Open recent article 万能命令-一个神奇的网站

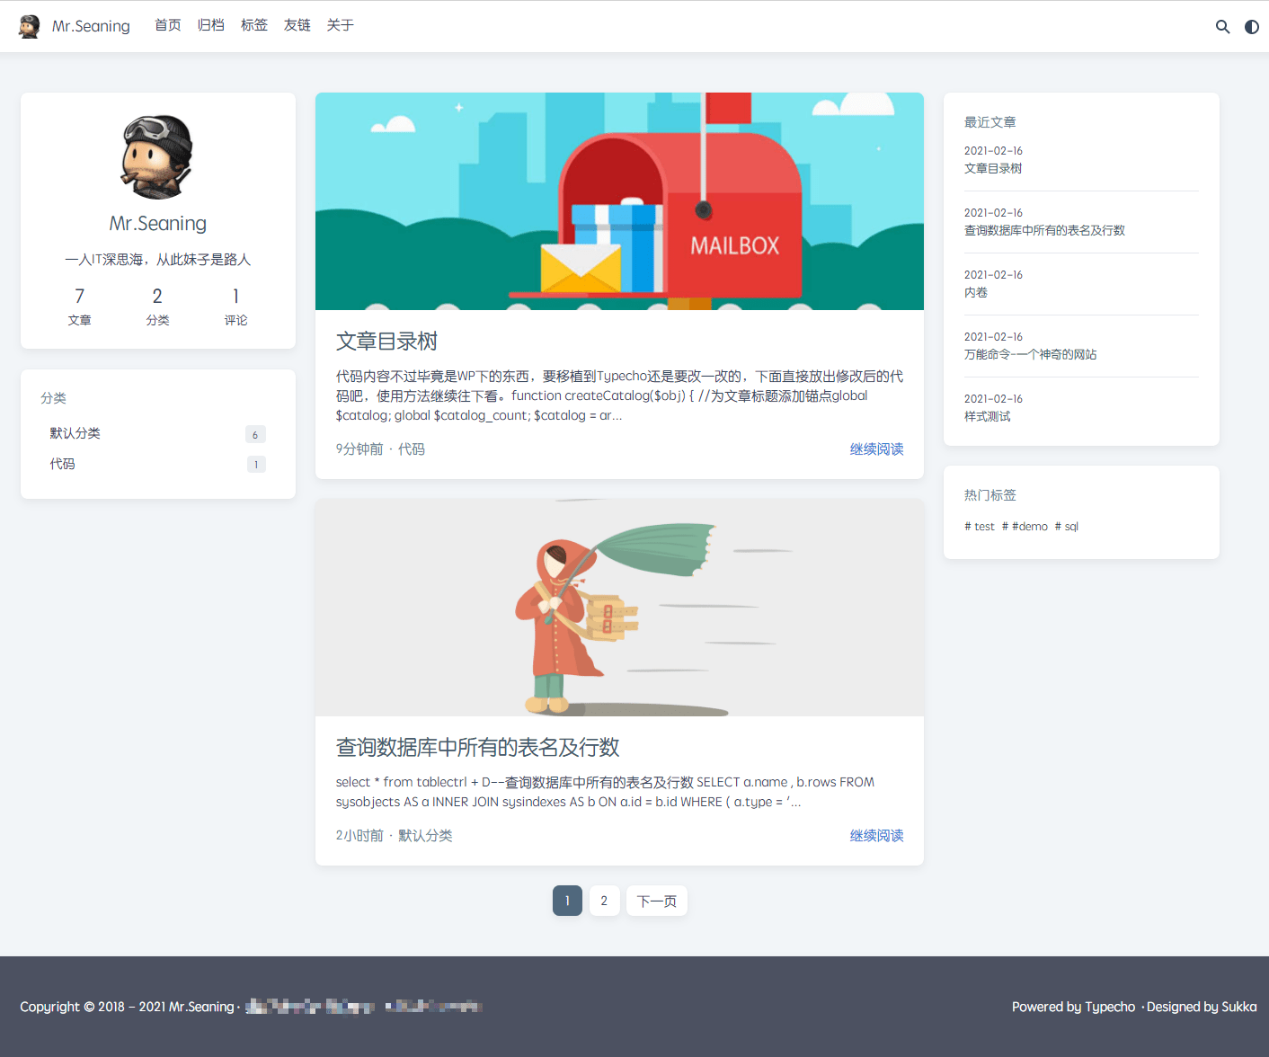(1030, 355)
